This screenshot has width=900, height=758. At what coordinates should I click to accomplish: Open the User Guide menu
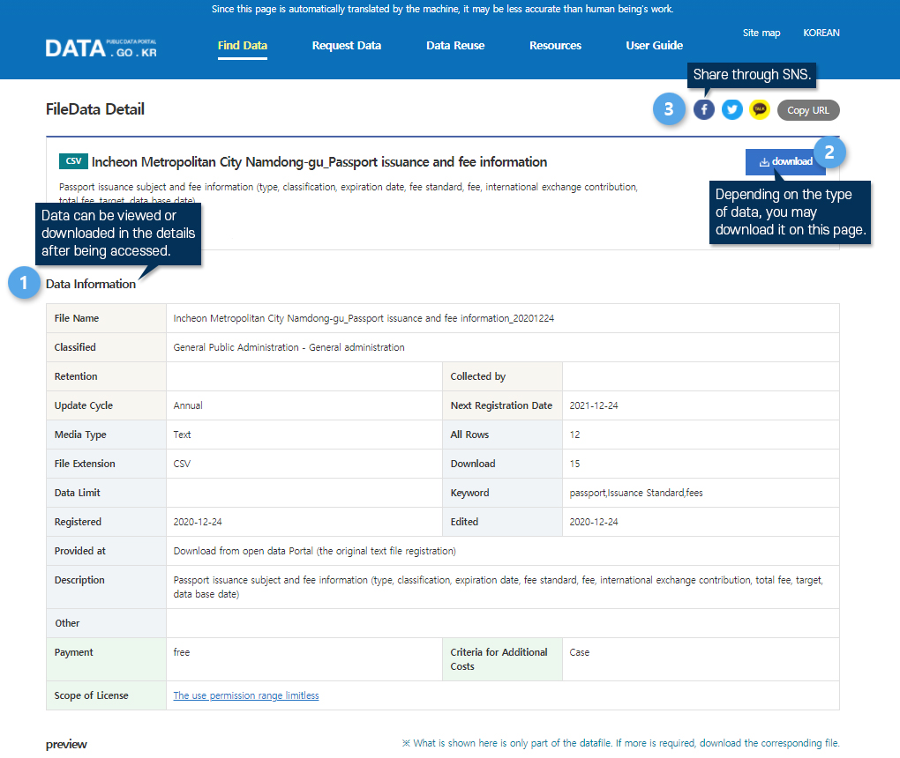655,46
